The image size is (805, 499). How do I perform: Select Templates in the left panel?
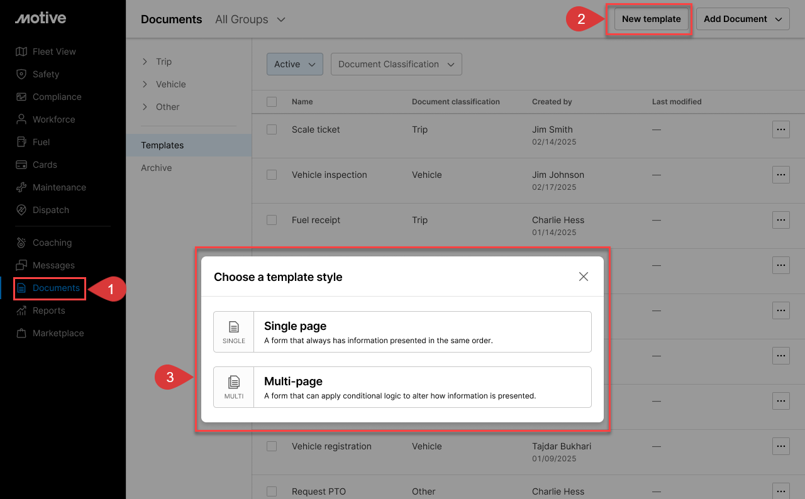click(162, 145)
